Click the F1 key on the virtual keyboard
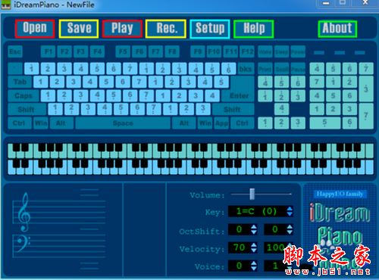This screenshot has width=379, height=280. click(48, 52)
